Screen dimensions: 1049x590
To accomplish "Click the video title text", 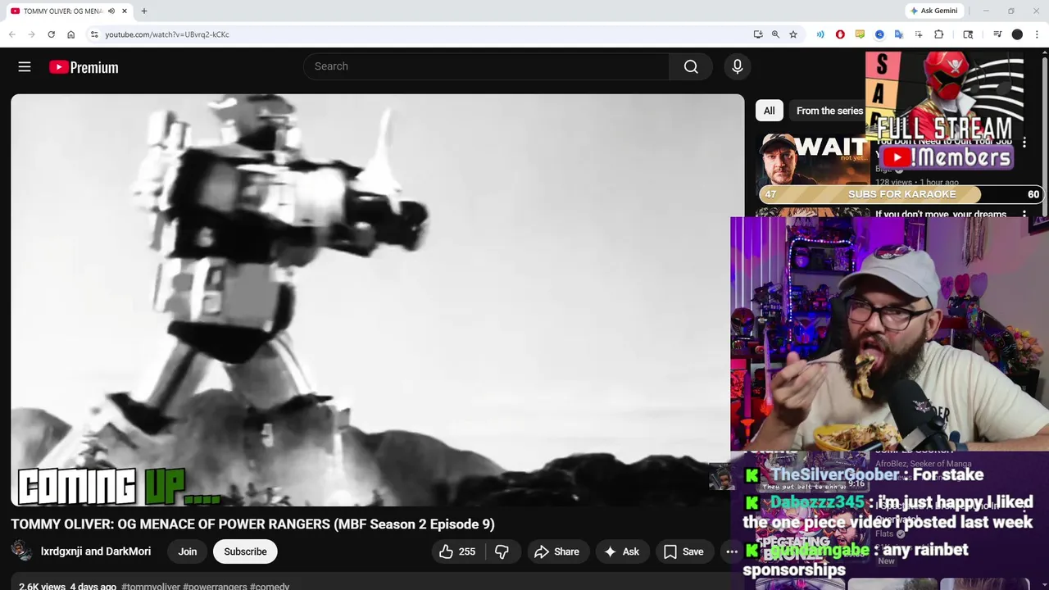I will (252, 524).
